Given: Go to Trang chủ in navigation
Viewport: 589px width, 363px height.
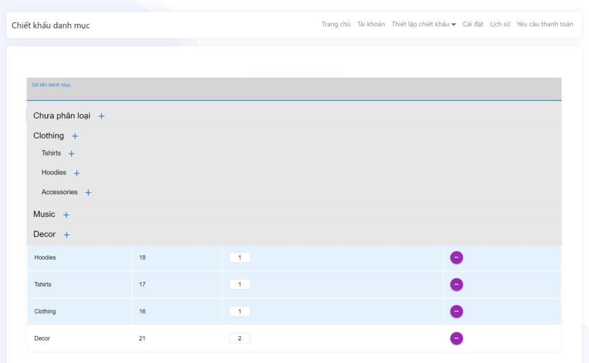Looking at the screenshot, I should point(336,24).
